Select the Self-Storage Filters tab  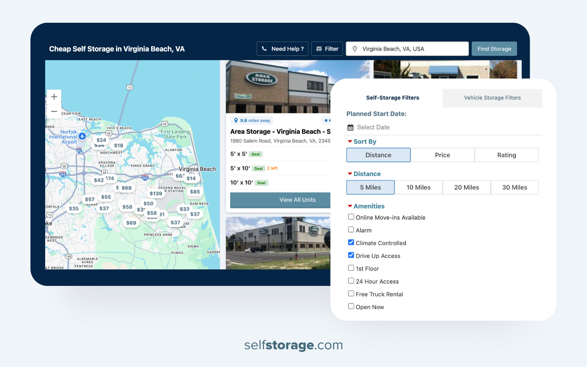[x=392, y=98]
